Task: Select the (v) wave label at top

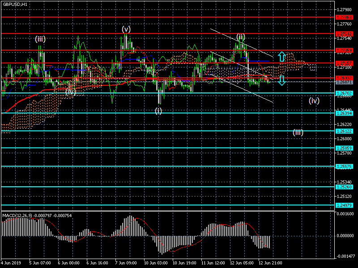Action: pyautogui.click(x=126, y=29)
